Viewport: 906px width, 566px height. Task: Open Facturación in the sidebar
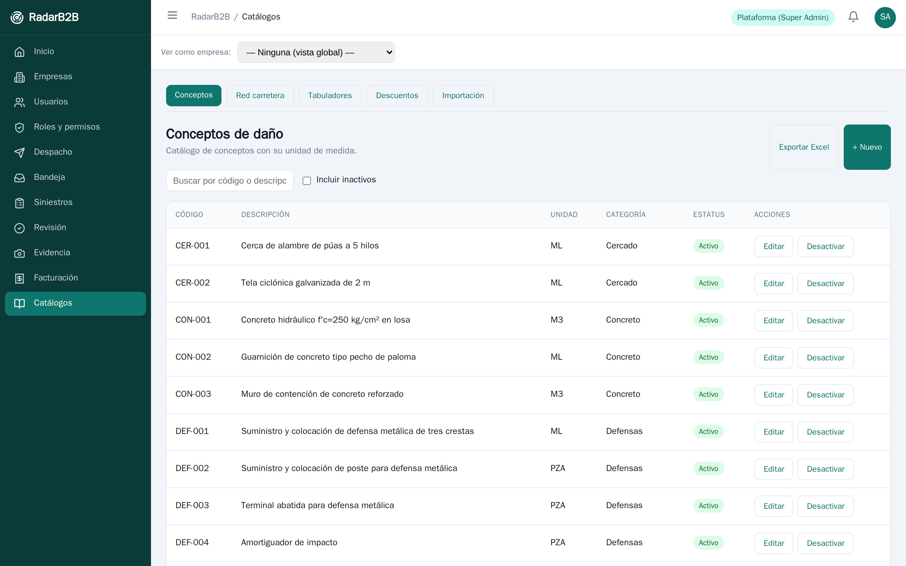75,278
